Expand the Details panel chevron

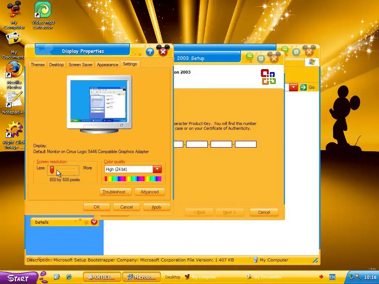(x=94, y=222)
